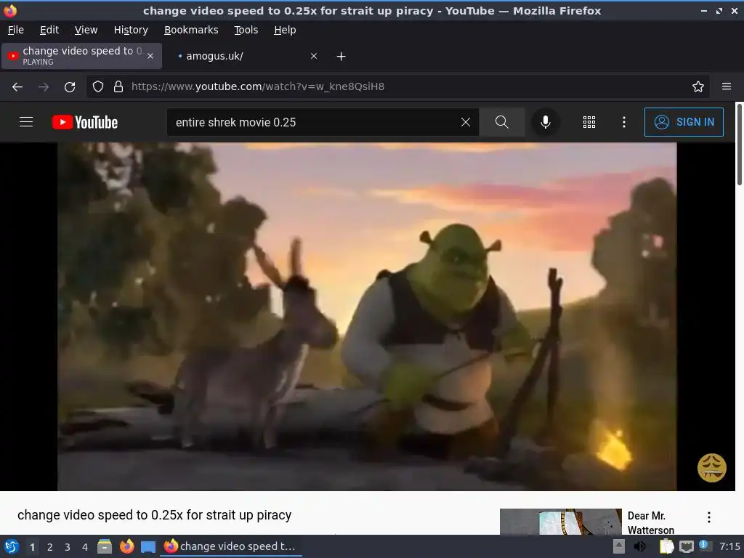The height and width of the screenshot is (558, 744).
Task: Open Firefox application menu
Action: 727,87
